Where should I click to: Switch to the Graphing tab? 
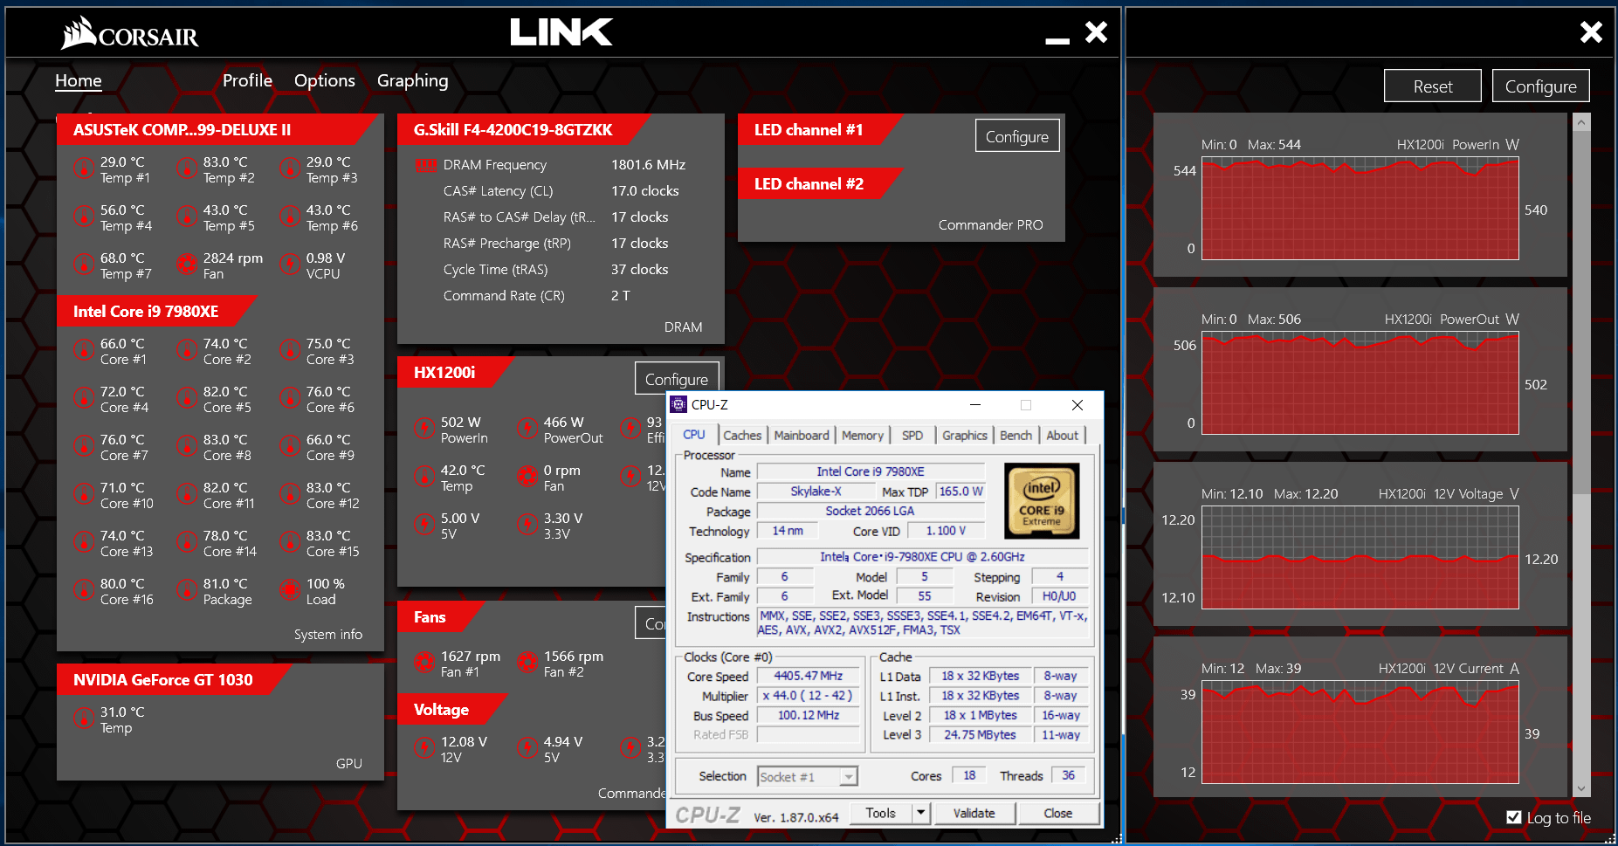tap(412, 80)
